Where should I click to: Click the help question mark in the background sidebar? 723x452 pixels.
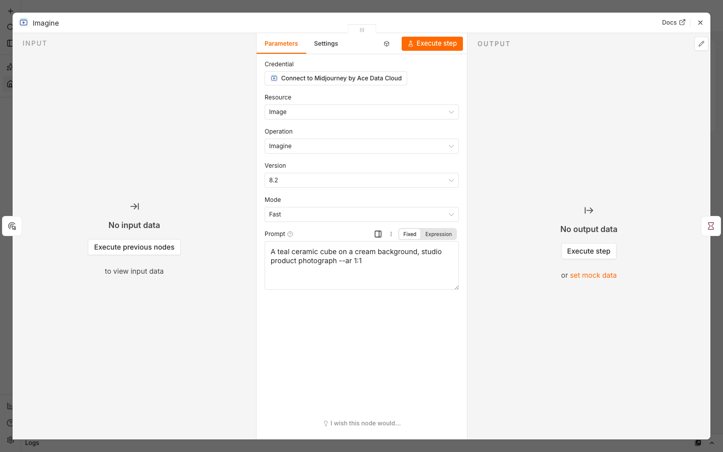click(x=10, y=423)
